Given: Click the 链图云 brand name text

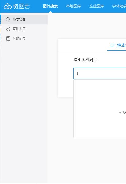Looking at the screenshot, I should [22, 6].
